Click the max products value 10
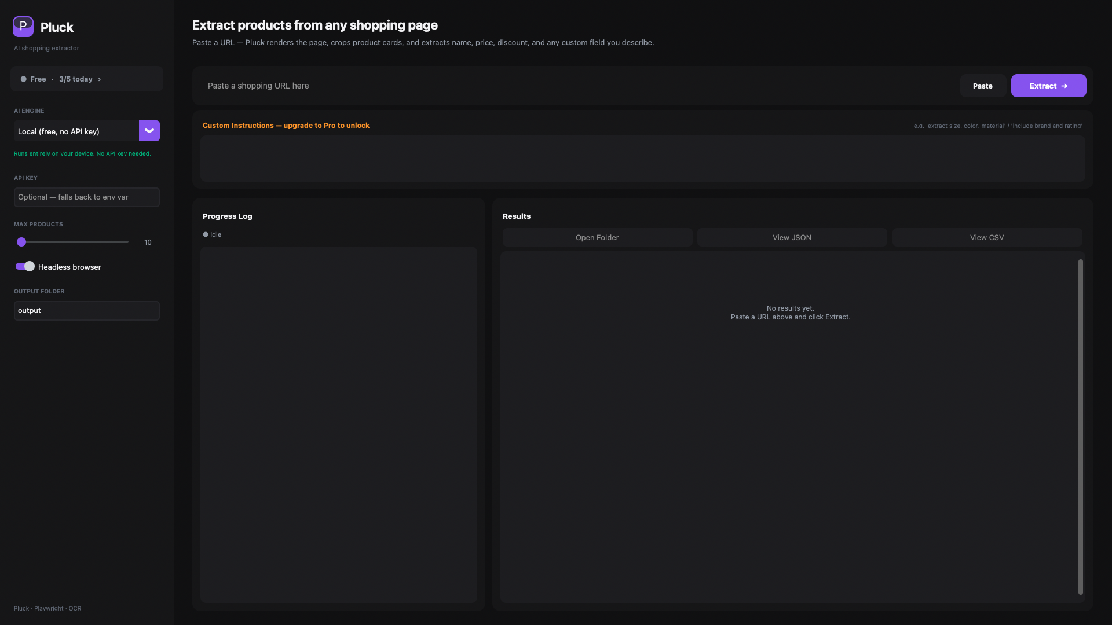Screen dimensions: 1112x625 point(148,242)
